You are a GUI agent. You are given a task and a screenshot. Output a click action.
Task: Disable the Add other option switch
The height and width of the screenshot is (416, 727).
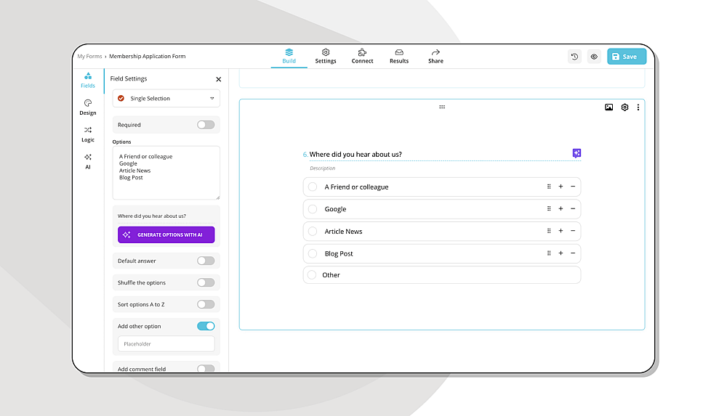[206, 326]
